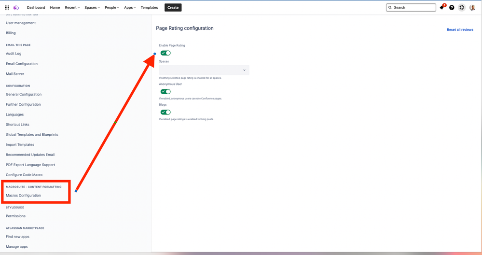Click the Reset all reviews link
This screenshot has height=255, width=482.
460,29
